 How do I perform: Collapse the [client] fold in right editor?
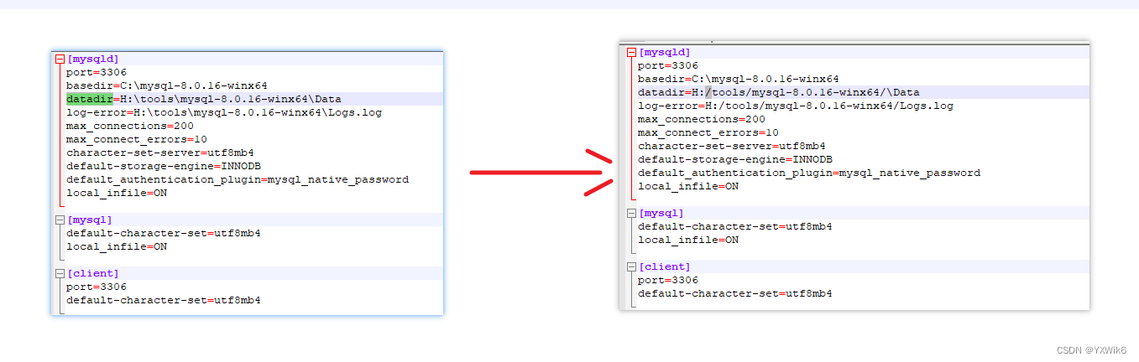coord(631,266)
